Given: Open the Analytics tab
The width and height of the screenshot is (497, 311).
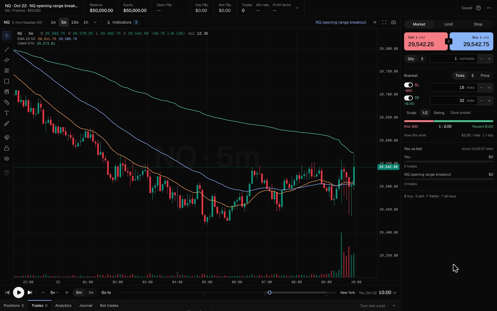Looking at the screenshot, I should click(63, 306).
